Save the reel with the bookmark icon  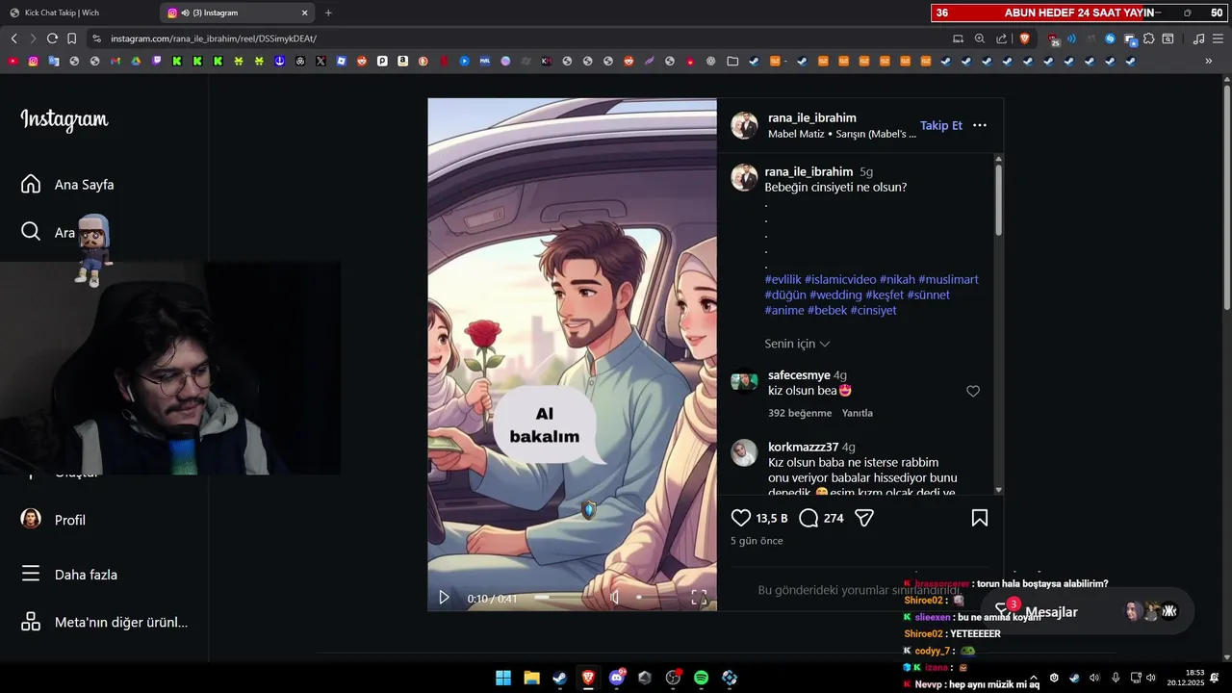[979, 518]
